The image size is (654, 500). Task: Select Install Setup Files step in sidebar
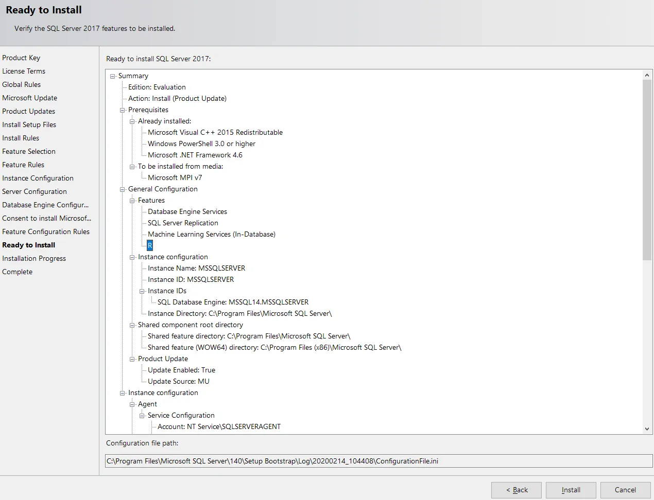pyautogui.click(x=29, y=124)
